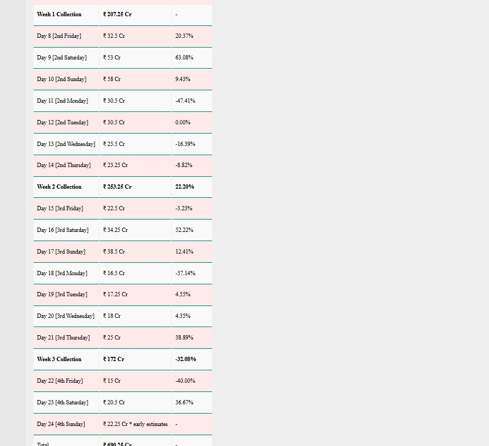Click the Day 8 [2nd Friday] cell
The image size is (489, 446).
(x=59, y=36)
